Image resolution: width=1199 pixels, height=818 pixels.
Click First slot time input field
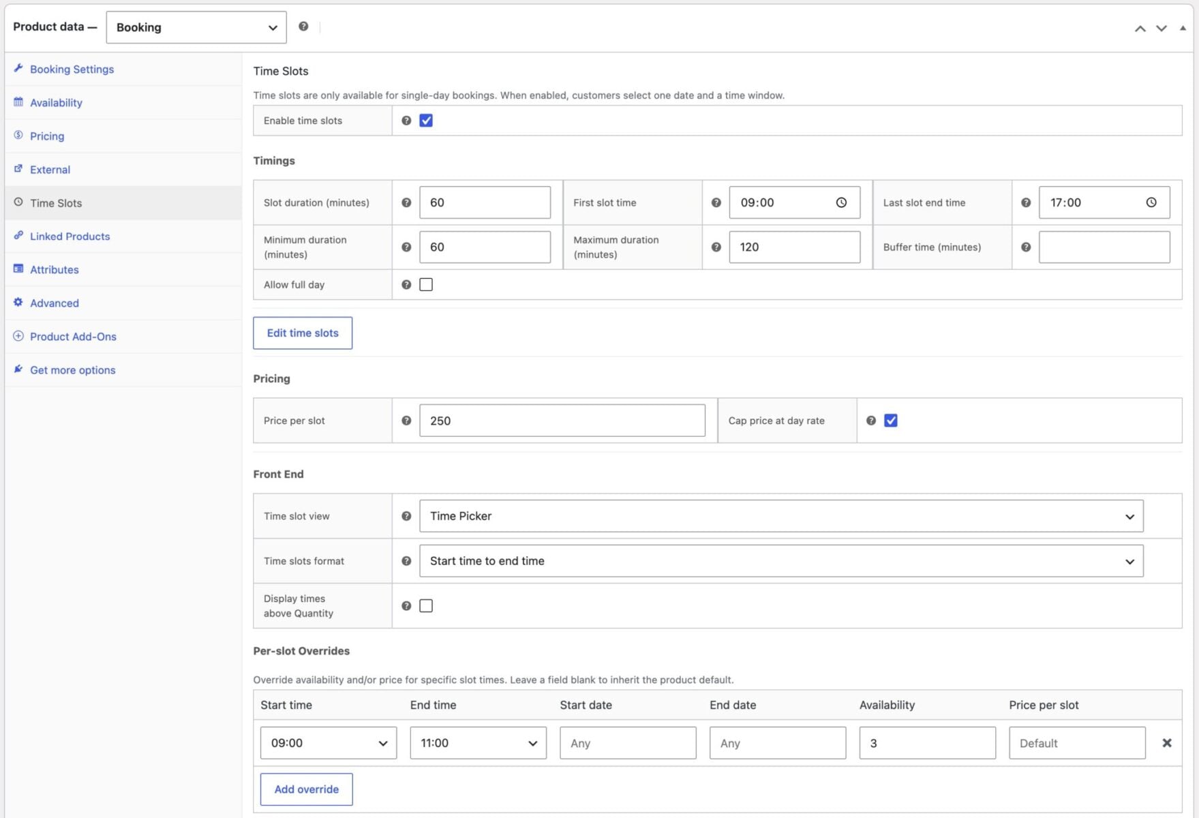(795, 202)
